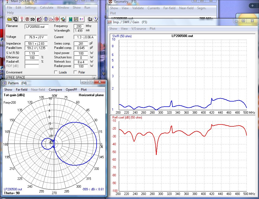Open the Calculate menu in Main window
Viewport: 259px width, 199px height.
[x=47, y=8]
